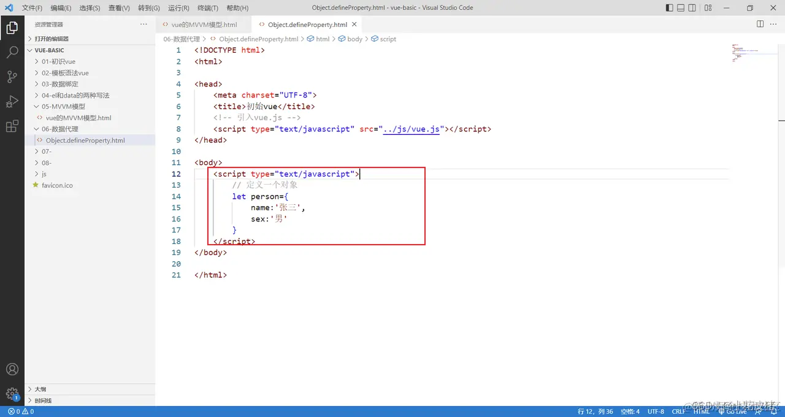Select Object.defineProperty.html in file tree
This screenshot has height=417, width=785.
pyautogui.click(x=90, y=140)
